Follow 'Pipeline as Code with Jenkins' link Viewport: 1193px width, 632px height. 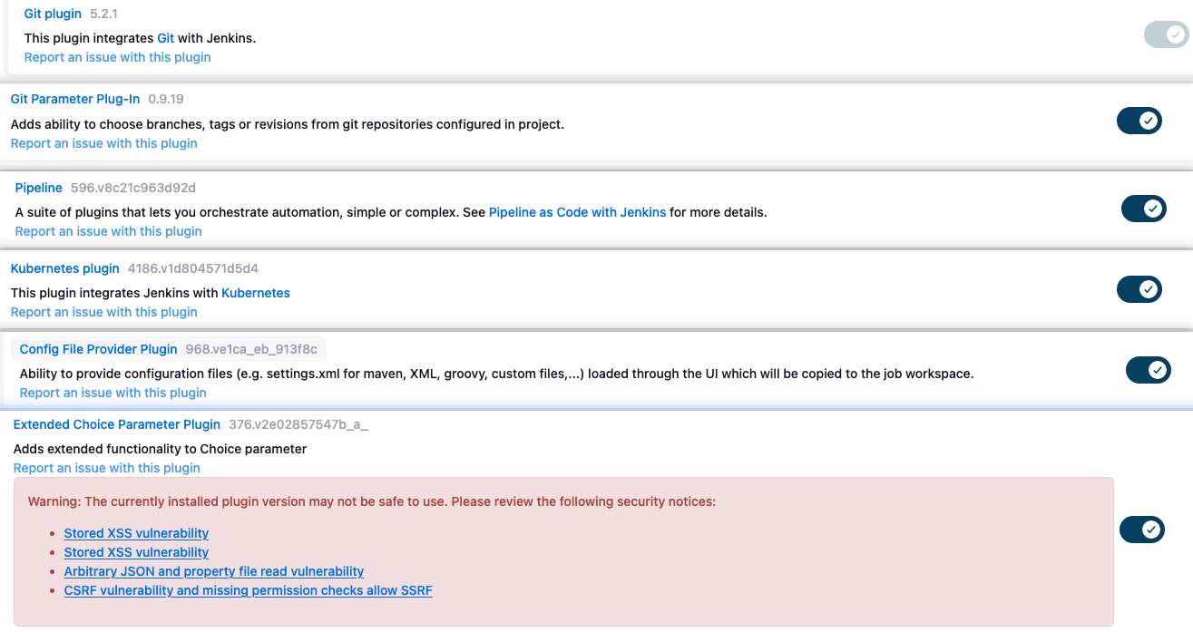tap(577, 212)
